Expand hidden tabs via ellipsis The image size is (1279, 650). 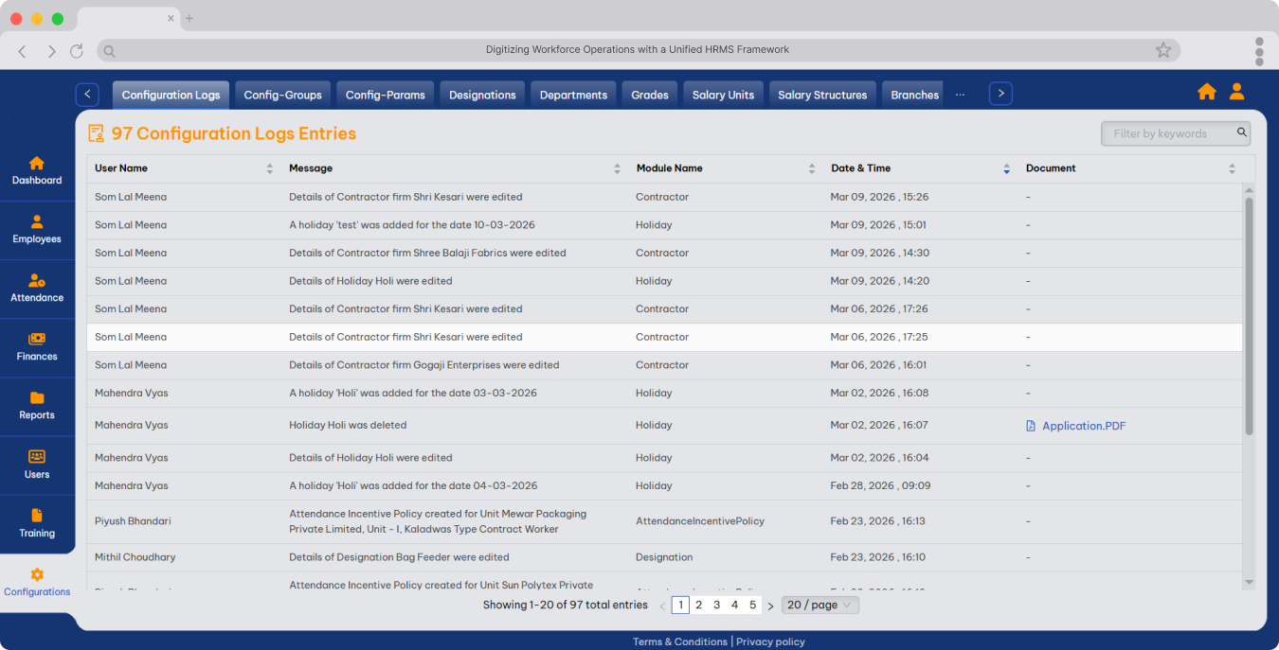960,95
